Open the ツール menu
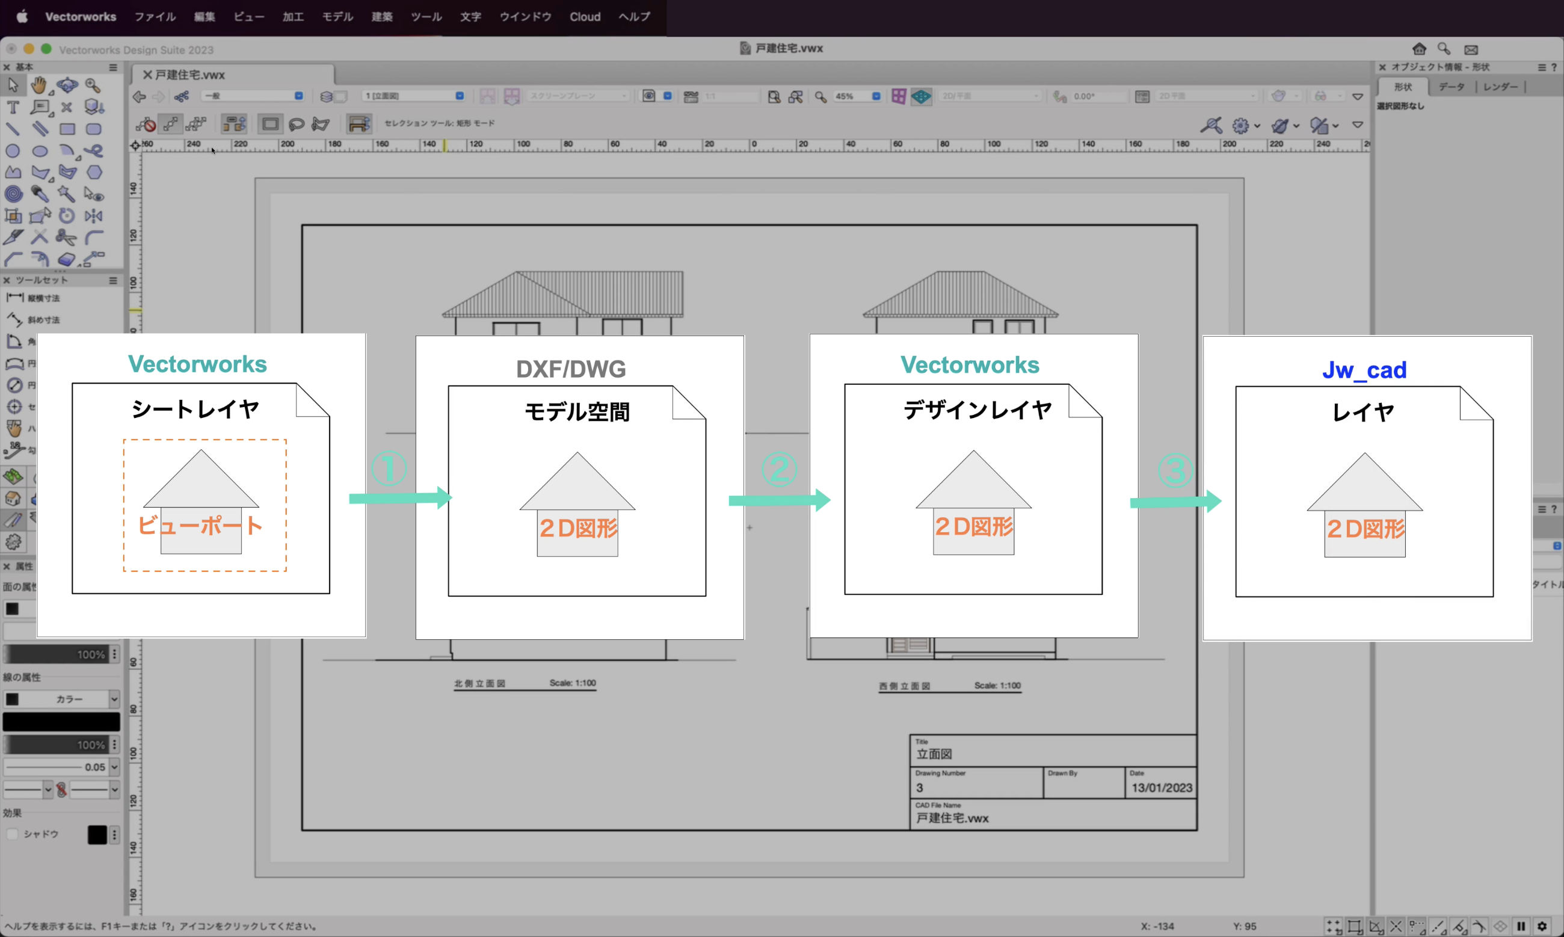1564x937 pixels. pyautogui.click(x=426, y=17)
